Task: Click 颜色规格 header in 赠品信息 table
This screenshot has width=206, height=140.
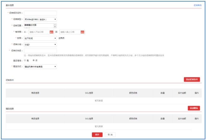Action: click(x=133, y=119)
